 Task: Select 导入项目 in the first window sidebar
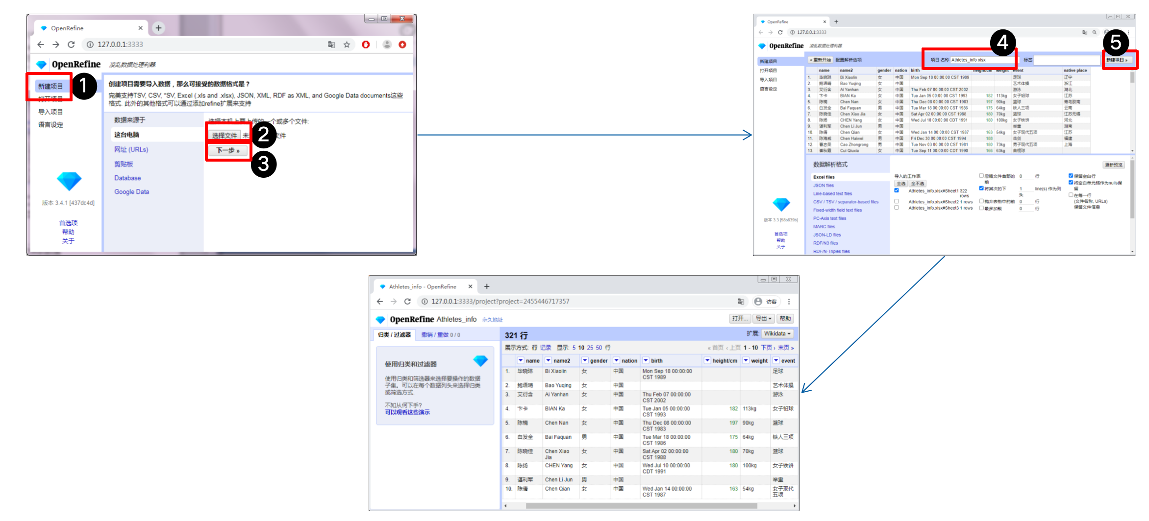click(50, 112)
